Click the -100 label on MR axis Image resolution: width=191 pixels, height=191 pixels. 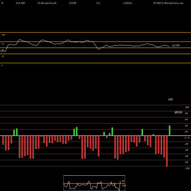coord(187,168)
